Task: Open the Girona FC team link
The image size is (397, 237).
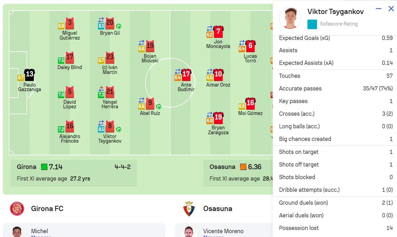Action: (47, 209)
